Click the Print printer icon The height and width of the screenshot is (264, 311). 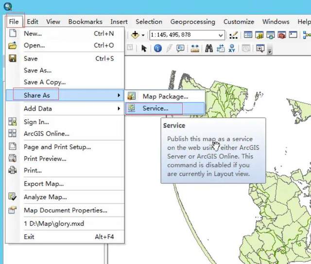13,170
